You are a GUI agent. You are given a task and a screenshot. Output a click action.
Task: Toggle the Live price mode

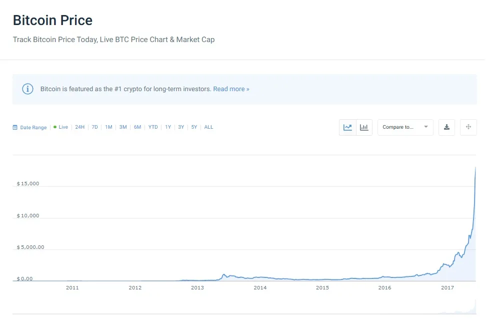(x=60, y=127)
